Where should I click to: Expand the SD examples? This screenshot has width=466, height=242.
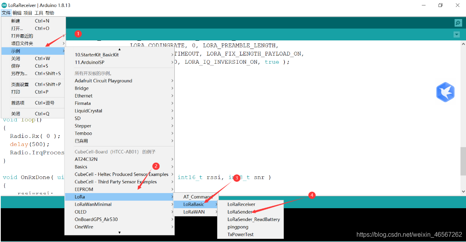[x=120, y=118]
